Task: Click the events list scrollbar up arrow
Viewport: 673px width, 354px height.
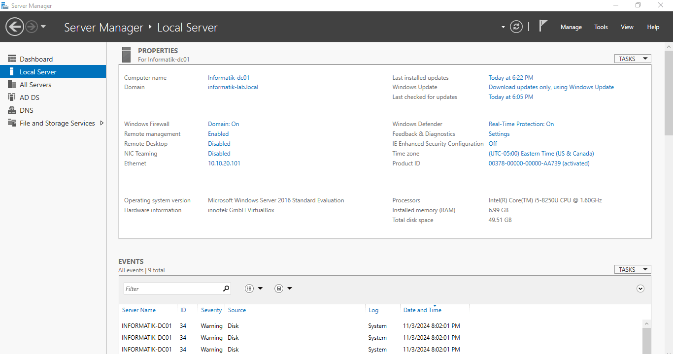Action: point(646,323)
